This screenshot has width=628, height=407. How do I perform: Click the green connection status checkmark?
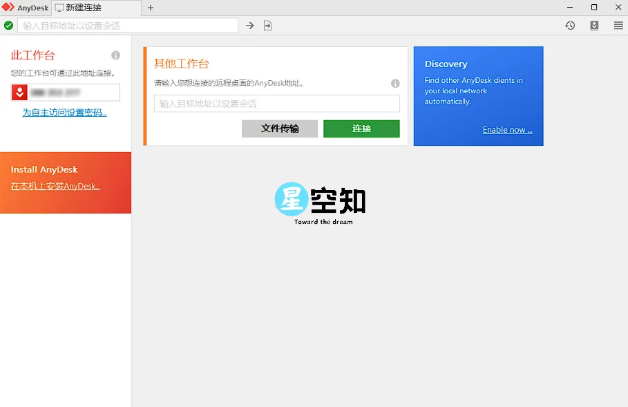pyautogui.click(x=9, y=25)
